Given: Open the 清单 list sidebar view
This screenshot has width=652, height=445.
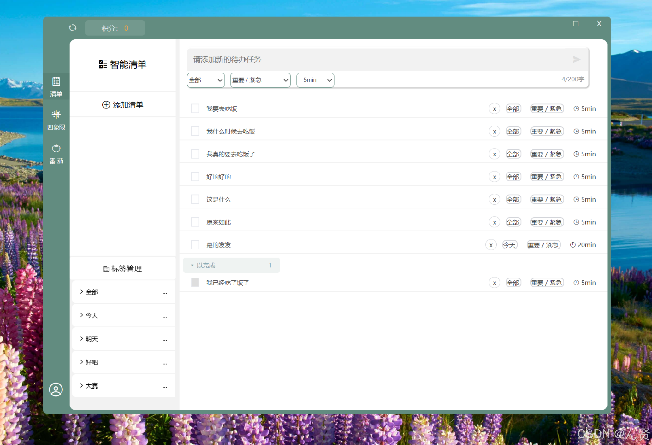Looking at the screenshot, I should pyautogui.click(x=56, y=86).
